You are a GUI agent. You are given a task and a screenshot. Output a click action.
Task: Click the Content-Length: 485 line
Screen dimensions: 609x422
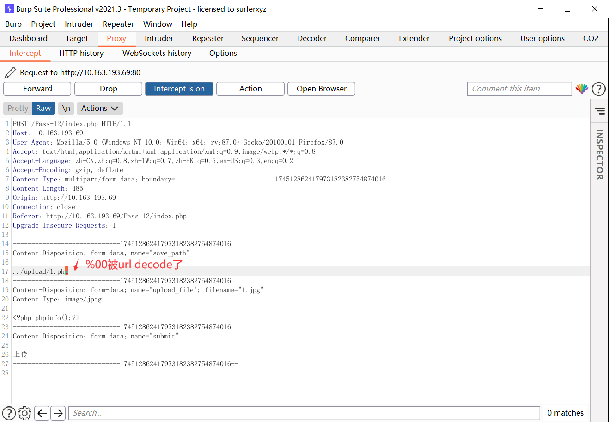pos(48,188)
